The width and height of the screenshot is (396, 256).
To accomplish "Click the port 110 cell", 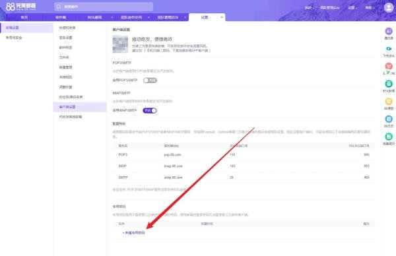I will coord(232,154).
